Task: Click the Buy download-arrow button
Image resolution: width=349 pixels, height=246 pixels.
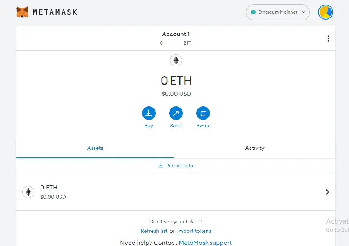Action: 148,113
